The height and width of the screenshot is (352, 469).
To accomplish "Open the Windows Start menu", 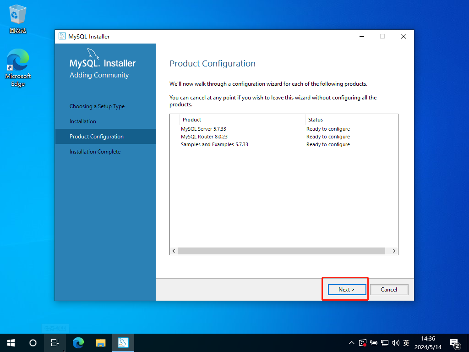I will 11,342.
